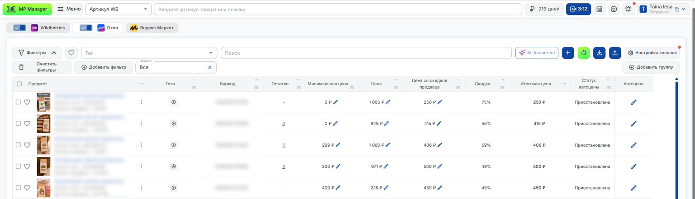Check the select-all checkbox in Предмет header
The image size is (695, 199).
pos(19,84)
